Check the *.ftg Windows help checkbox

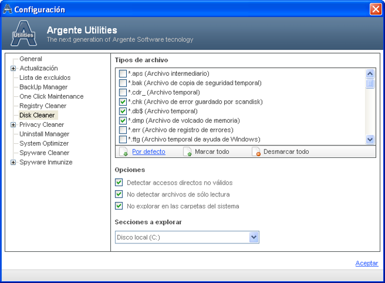click(x=123, y=139)
